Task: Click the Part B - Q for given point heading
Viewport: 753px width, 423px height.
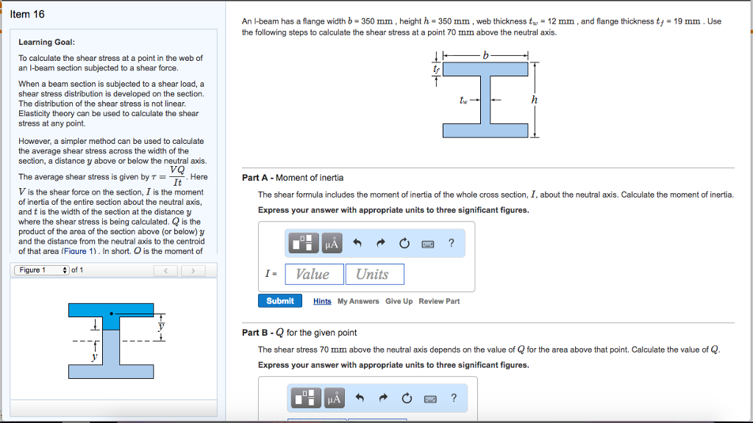Action: [299, 333]
